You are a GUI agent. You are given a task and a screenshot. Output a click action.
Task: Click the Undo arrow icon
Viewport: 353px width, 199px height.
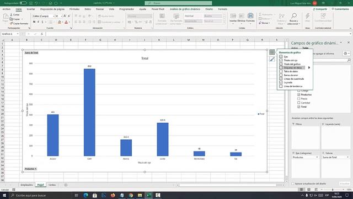coord(36,3)
